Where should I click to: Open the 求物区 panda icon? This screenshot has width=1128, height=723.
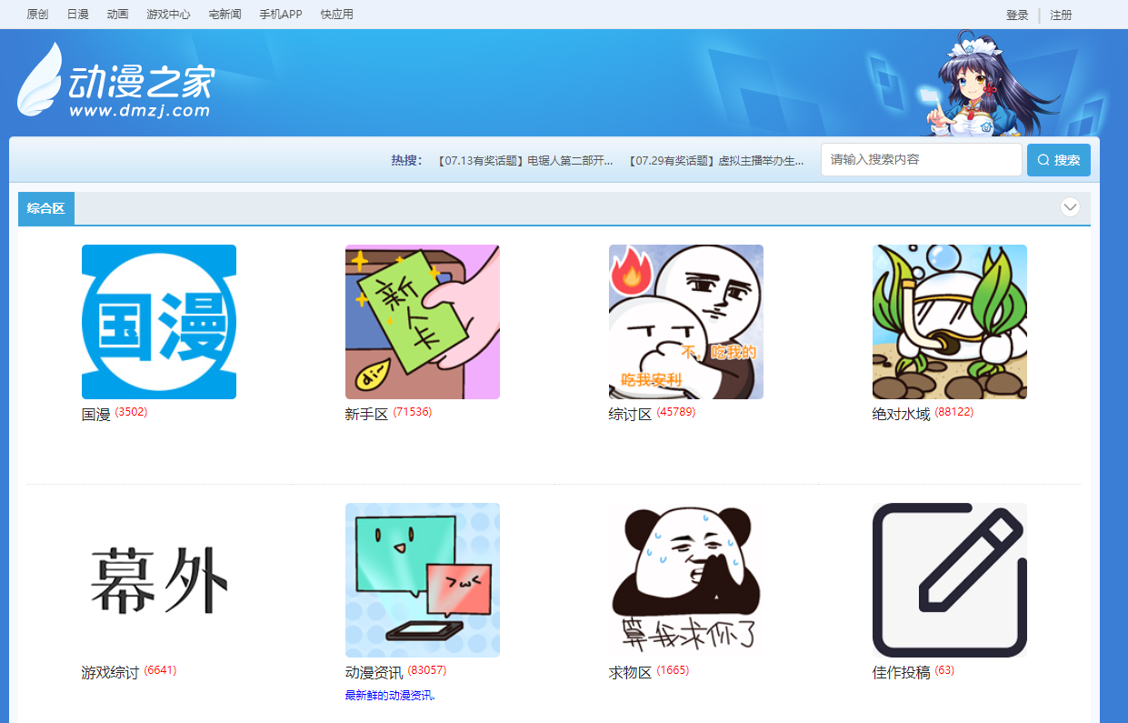686,580
